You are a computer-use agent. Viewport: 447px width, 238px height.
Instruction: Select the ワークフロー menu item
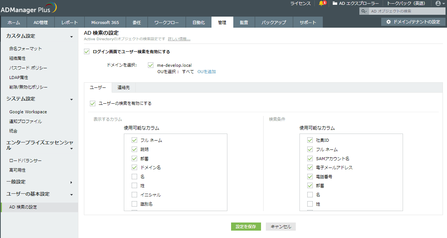166,22
